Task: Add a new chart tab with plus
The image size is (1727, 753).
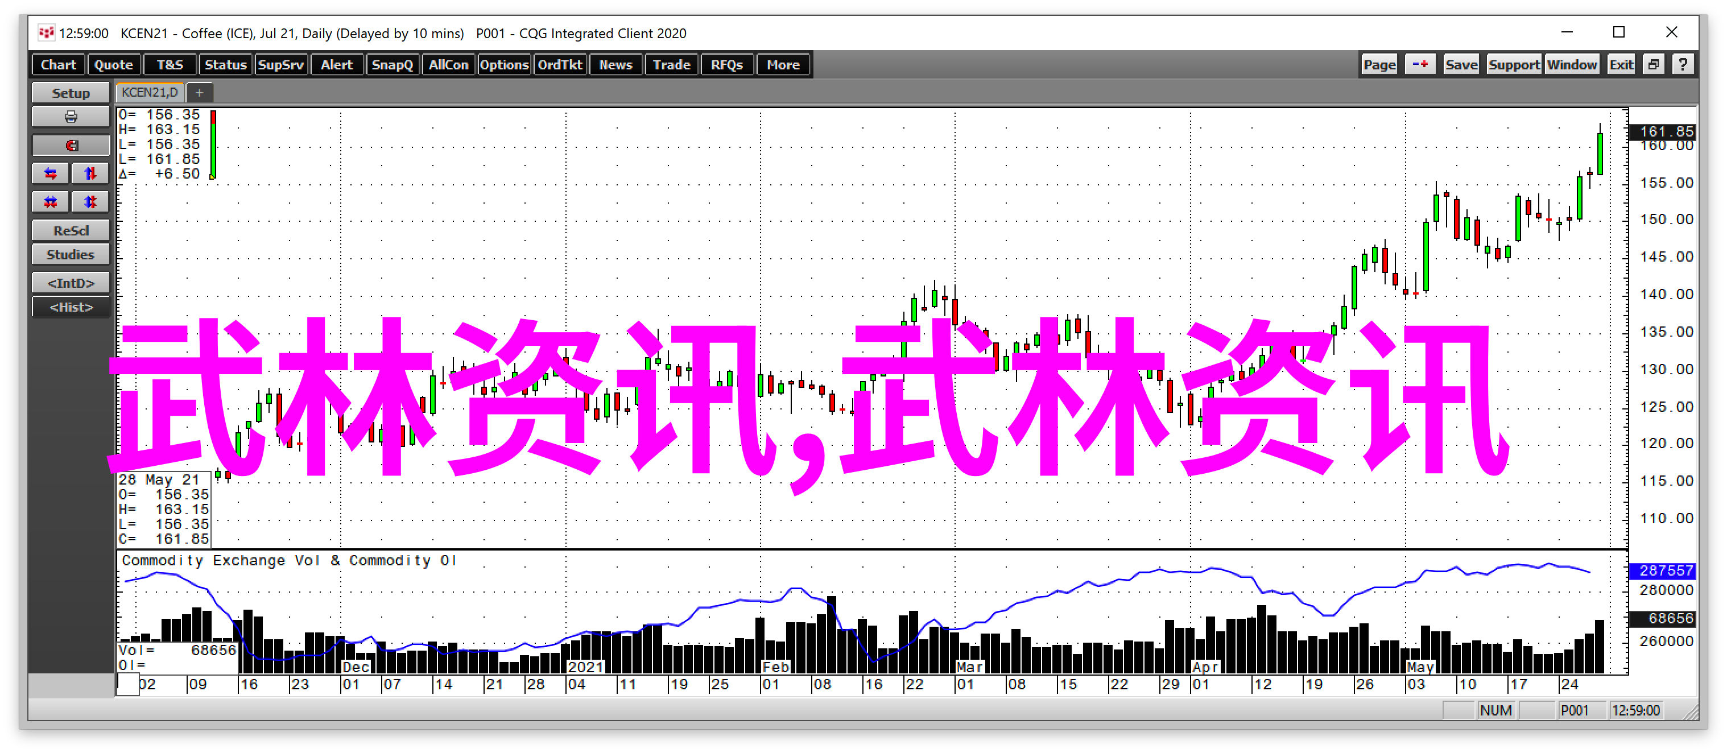Action: (x=199, y=93)
